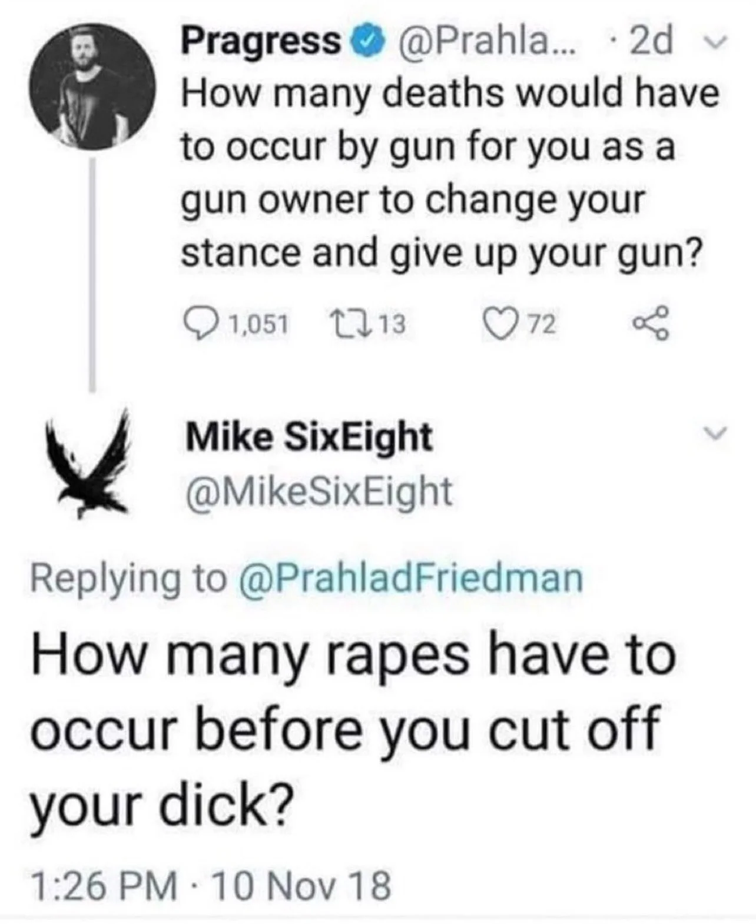This screenshot has width=756, height=924.
Task: Open the @MikeSixEight handle
Action: point(319,491)
